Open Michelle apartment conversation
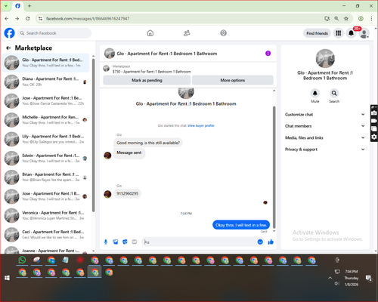Screen dimensions: 378x302 46,120
